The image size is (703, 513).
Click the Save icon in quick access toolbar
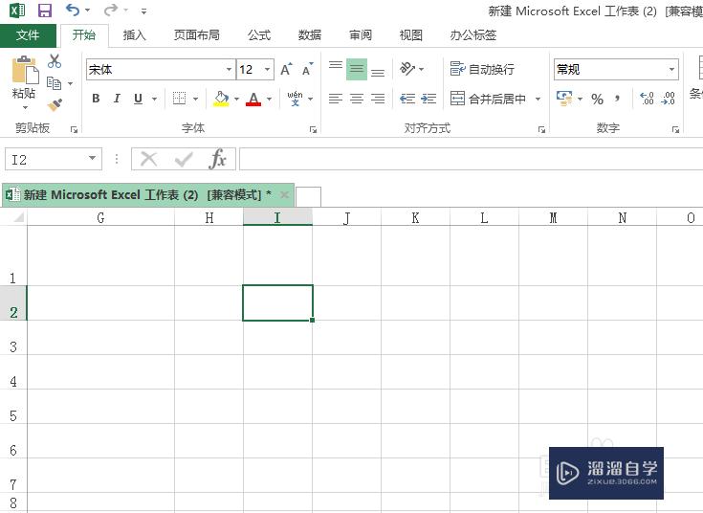(44, 11)
